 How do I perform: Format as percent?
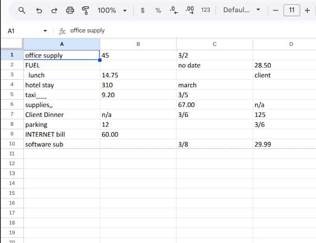pos(158,10)
